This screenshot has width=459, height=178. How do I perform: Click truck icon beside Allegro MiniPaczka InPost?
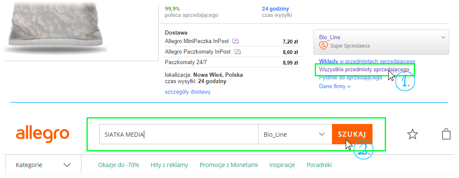[x=236, y=41]
